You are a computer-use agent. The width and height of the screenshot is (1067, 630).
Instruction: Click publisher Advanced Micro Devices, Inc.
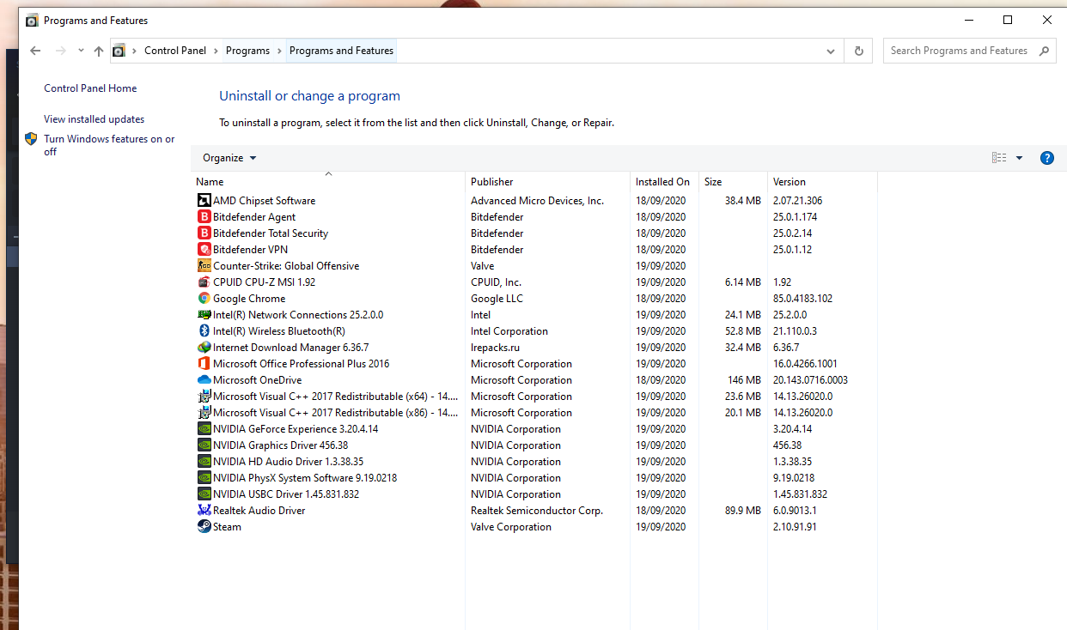[537, 201]
